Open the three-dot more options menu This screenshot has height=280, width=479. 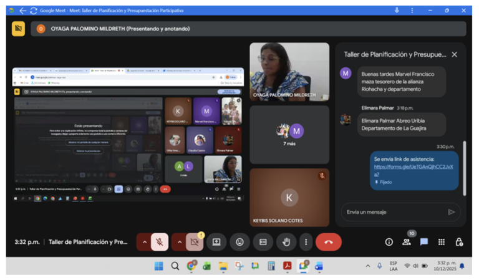pos(305,242)
